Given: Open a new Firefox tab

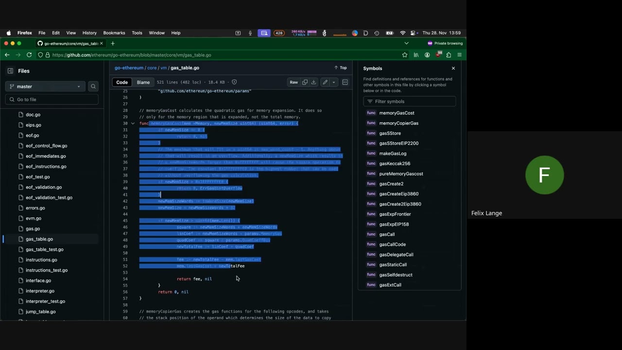Looking at the screenshot, I should [113, 43].
